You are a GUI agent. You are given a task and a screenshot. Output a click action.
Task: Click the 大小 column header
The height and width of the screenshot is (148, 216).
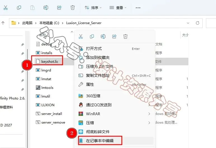point(185,35)
